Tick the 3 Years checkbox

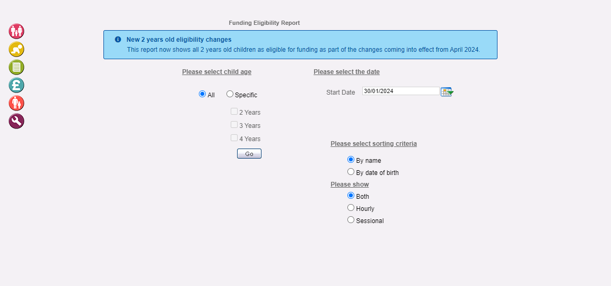[234, 125]
